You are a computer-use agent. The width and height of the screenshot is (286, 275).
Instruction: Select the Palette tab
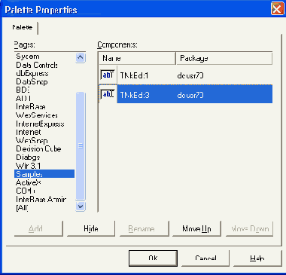(x=23, y=27)
